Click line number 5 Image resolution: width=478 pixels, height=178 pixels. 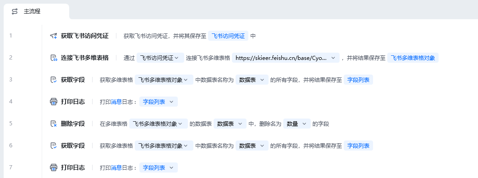pyautogui.click(x=11, y=123)
